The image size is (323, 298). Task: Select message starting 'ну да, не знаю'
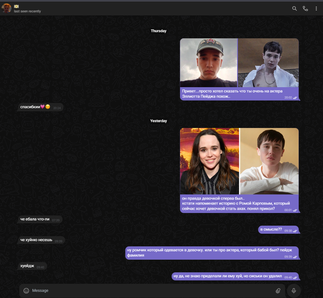pyautogui.click(x=235, y=276)
